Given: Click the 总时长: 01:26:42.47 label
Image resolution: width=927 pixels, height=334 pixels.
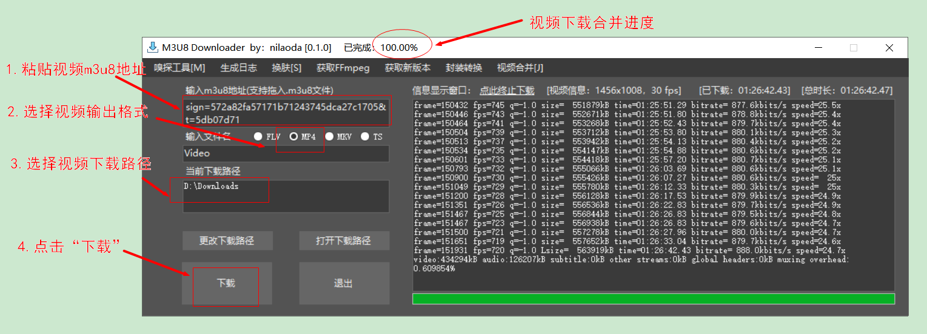Looking at the screenshot, I should [x=847, y=91].
